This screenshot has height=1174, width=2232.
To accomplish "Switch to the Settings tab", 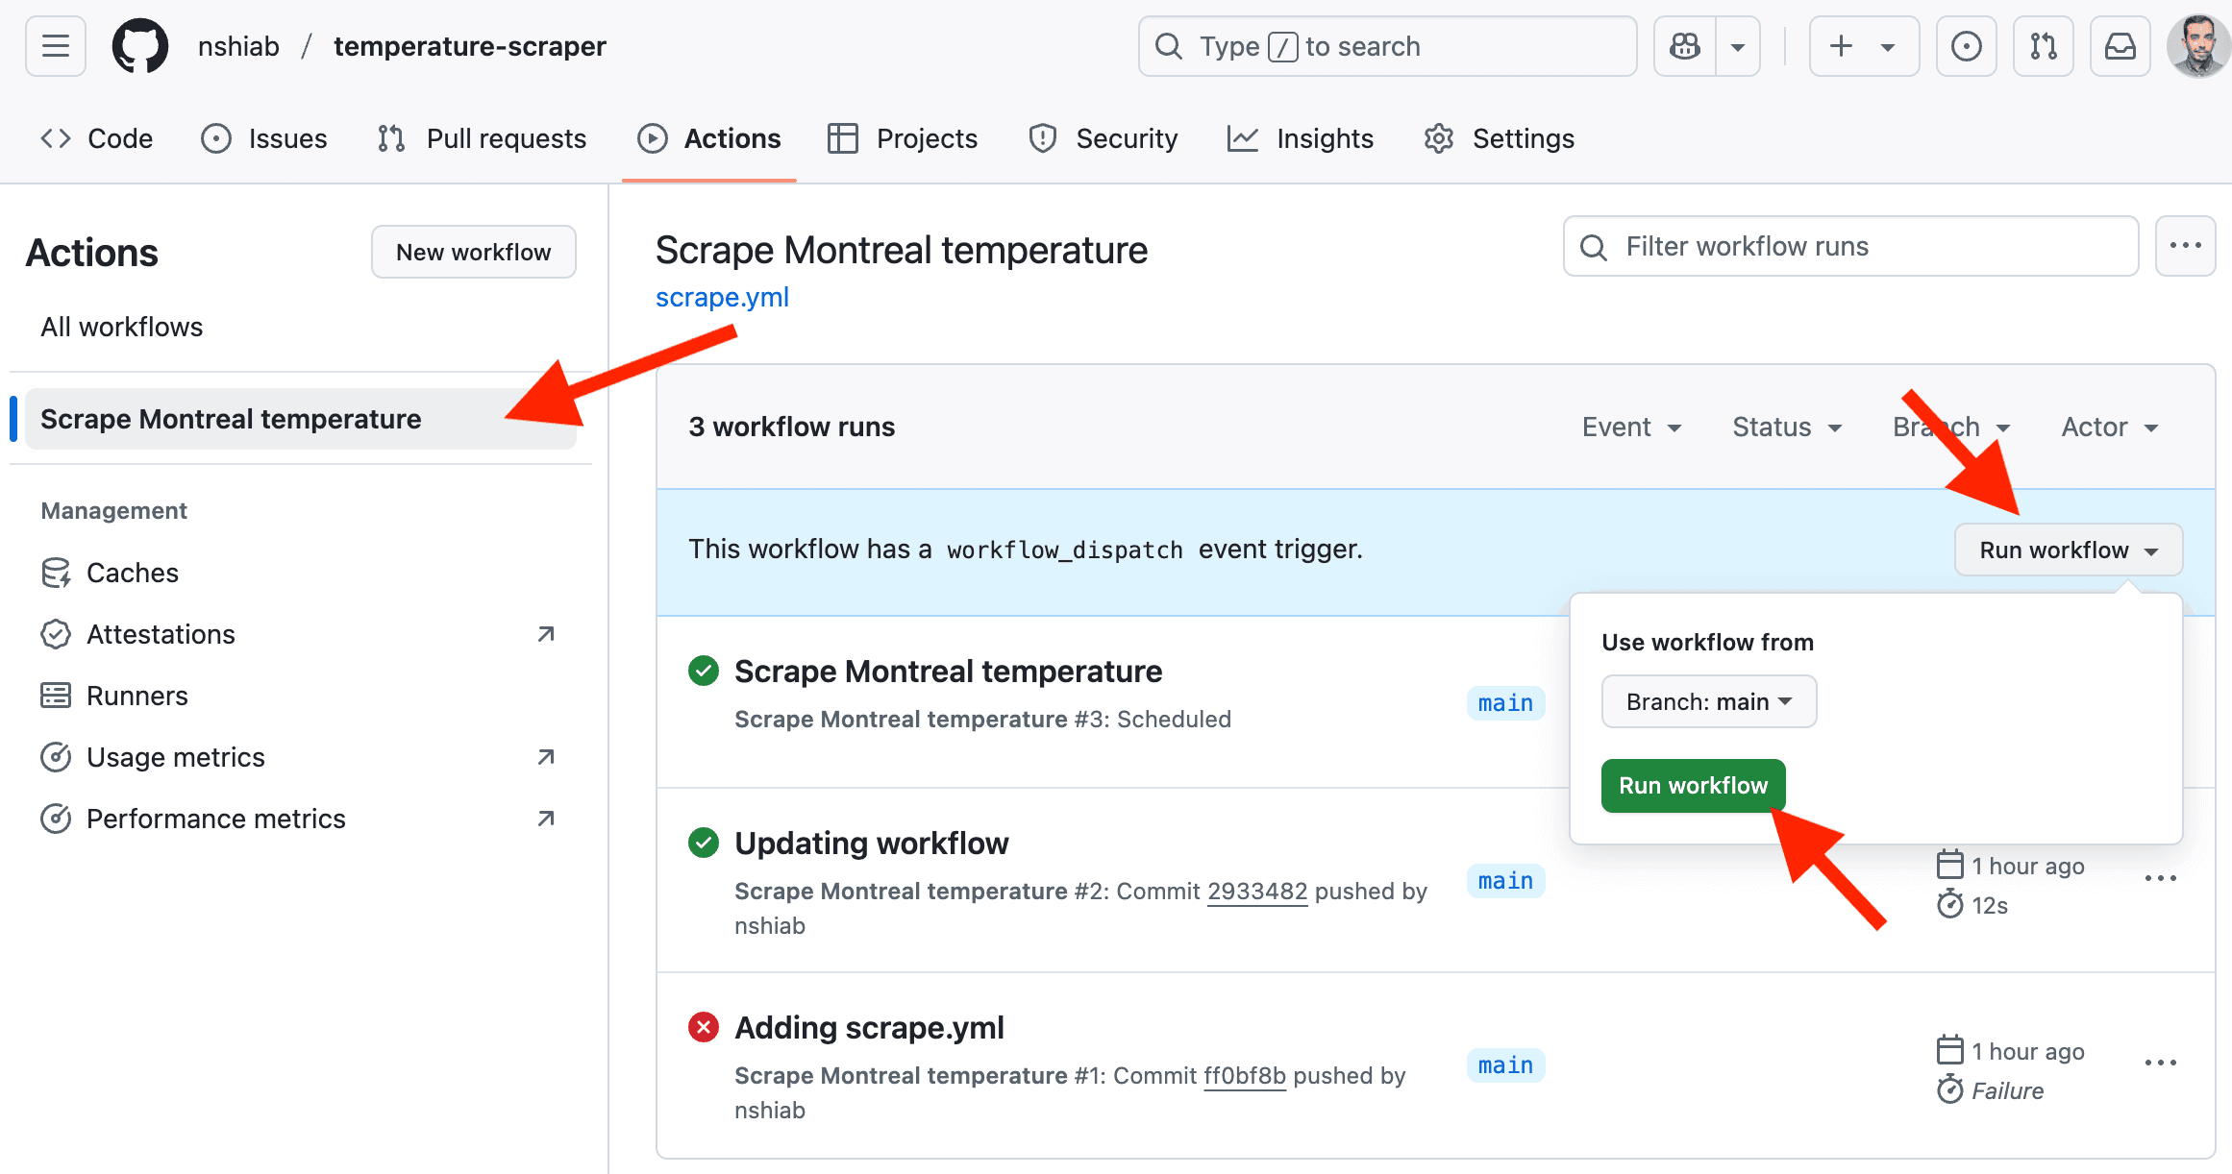I will [x=1500, y=138].
